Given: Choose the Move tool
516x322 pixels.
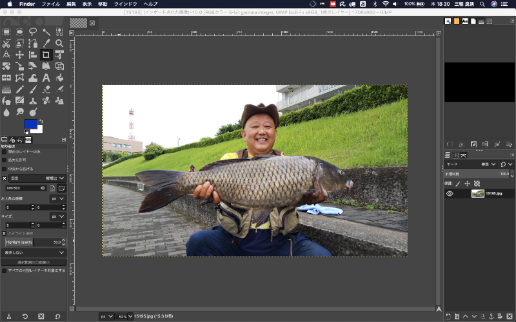Looking at the screenshot, I should 19,55.
